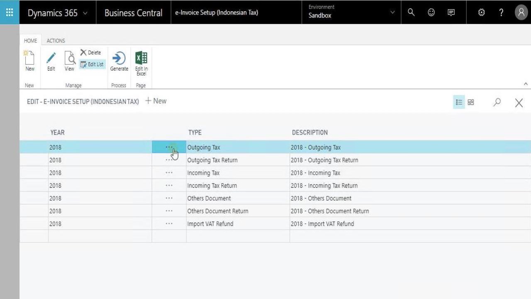Click year 2018 in Import VAT Refund row

coord(55,224)
